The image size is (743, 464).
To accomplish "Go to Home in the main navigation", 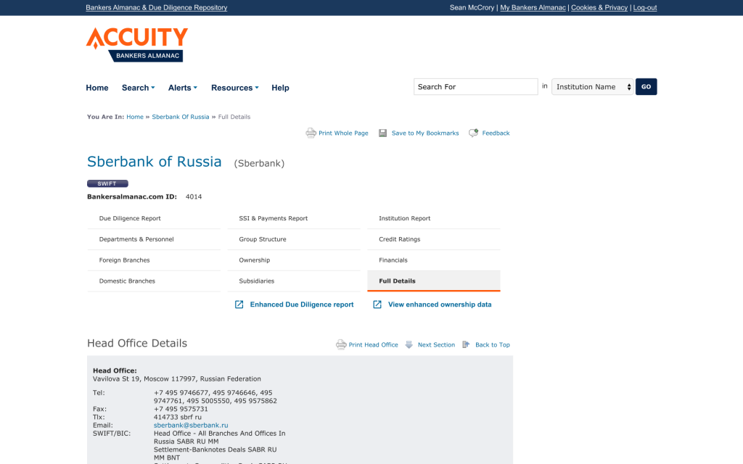I will [97, 88].
